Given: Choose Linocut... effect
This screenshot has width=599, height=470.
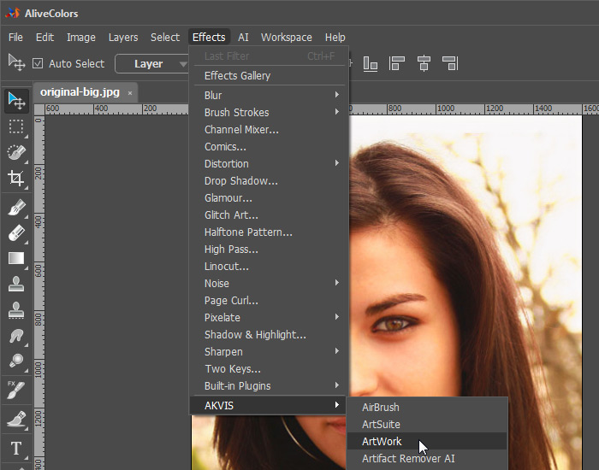Looking at the screenshot, I should click(270, 267).
